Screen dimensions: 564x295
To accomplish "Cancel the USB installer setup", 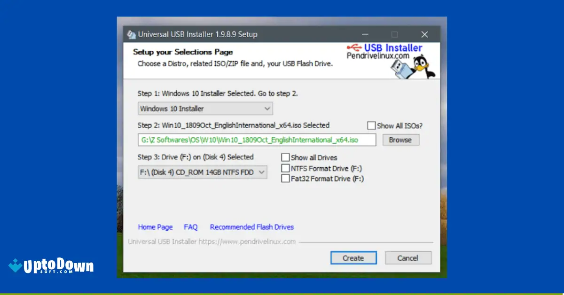I will pos(408,258).
